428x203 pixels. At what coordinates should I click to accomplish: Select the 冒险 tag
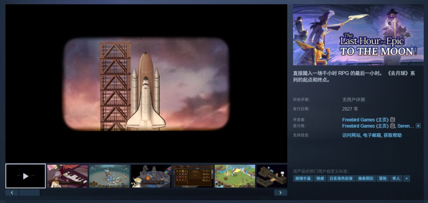(x=382, y=179)
